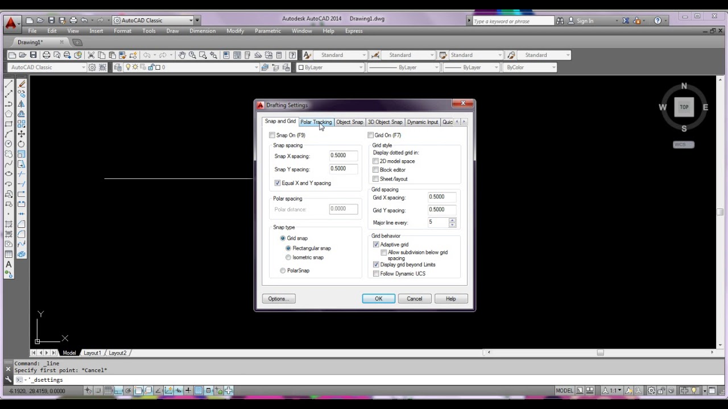
Task: Click the keyword search box
Action: (x=513, y=21)
